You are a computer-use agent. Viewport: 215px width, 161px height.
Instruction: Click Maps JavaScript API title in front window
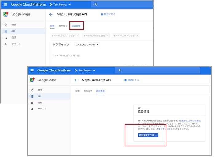coord(96,80)
